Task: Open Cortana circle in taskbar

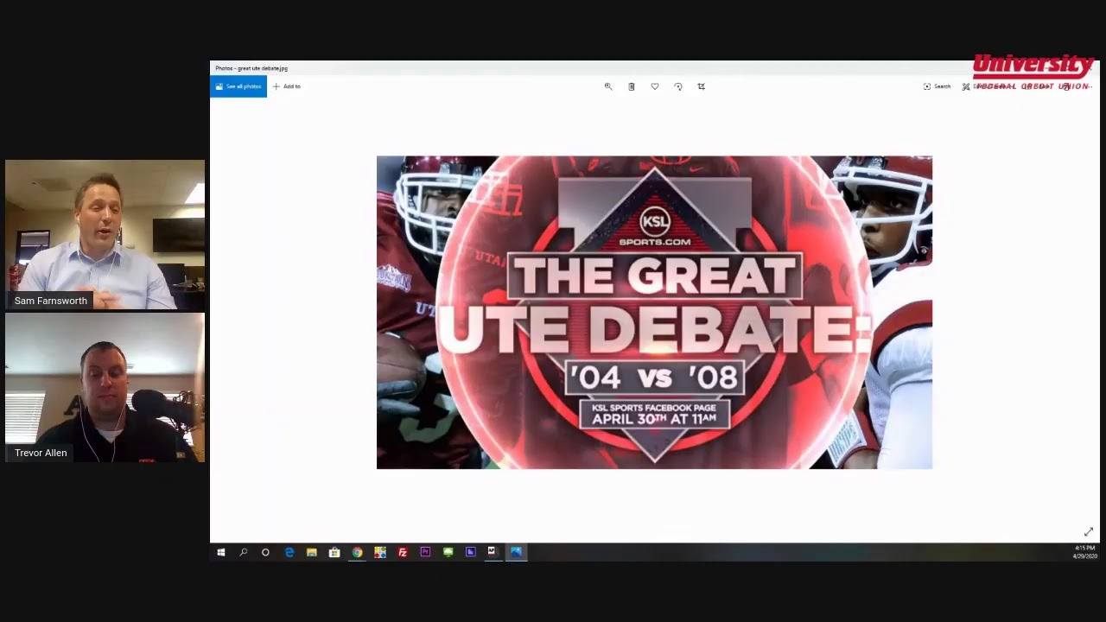Action: tap(266, 552)
